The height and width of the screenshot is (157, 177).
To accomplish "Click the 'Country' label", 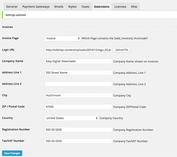I will 7,118.
